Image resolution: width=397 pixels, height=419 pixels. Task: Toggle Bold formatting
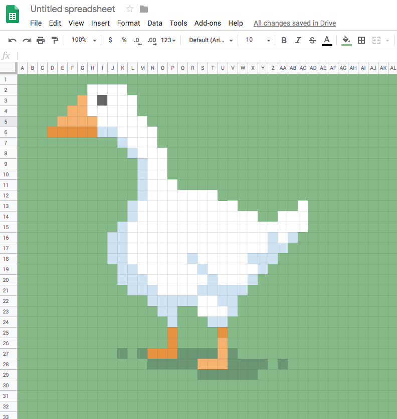point(284,40)
